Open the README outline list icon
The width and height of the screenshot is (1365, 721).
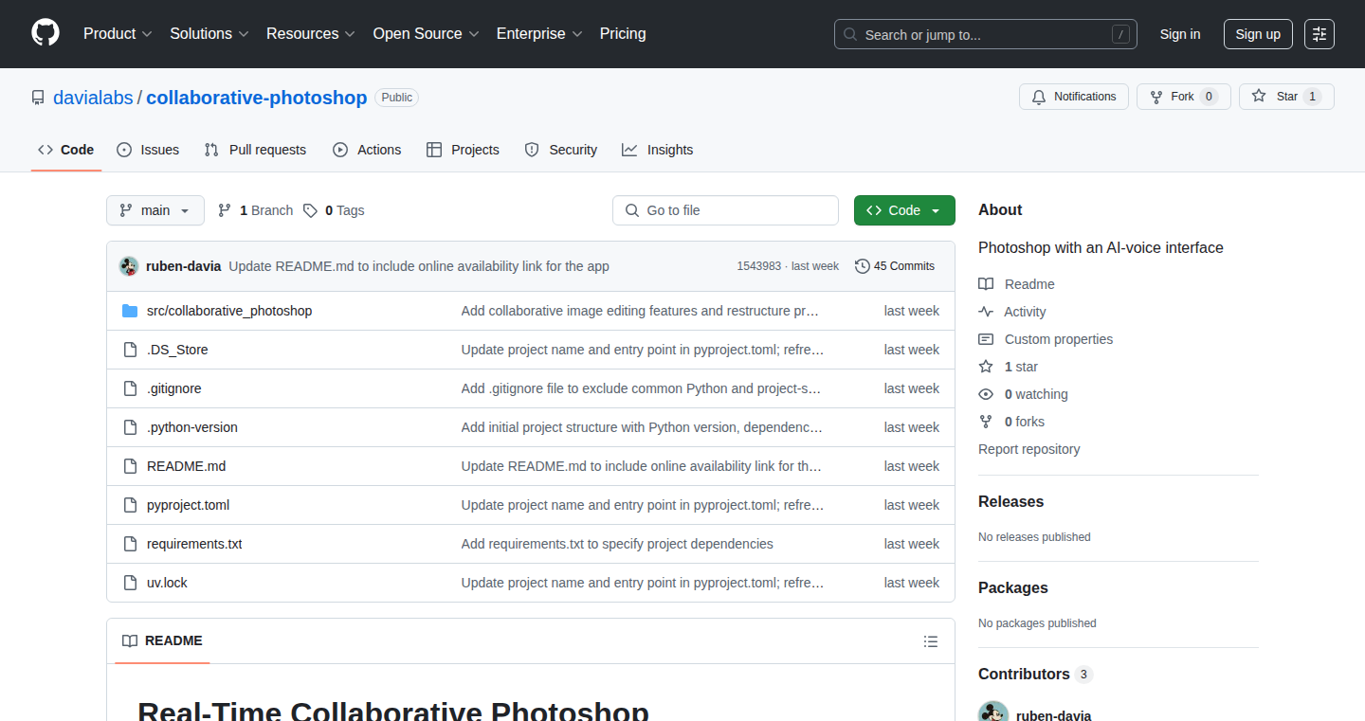(x=931, y=641)
